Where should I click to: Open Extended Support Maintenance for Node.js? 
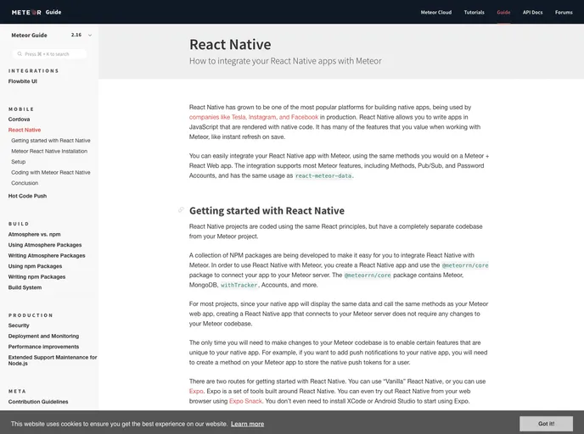pyautogui.click(x=53, y=360)
